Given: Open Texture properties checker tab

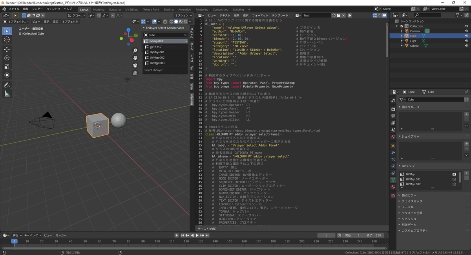Looking at the screenshot, I should 393,195.
